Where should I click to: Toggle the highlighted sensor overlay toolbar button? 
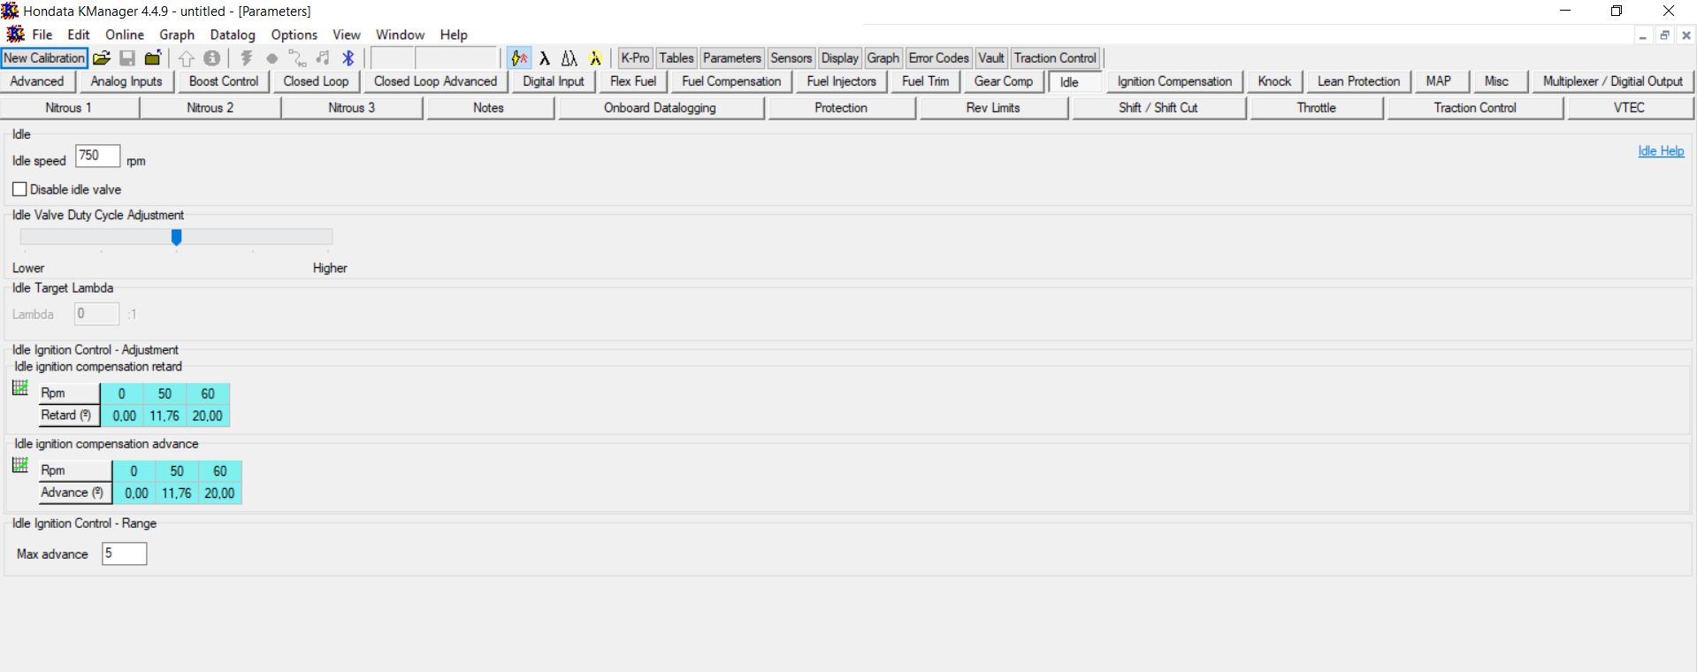pos(519,58)
